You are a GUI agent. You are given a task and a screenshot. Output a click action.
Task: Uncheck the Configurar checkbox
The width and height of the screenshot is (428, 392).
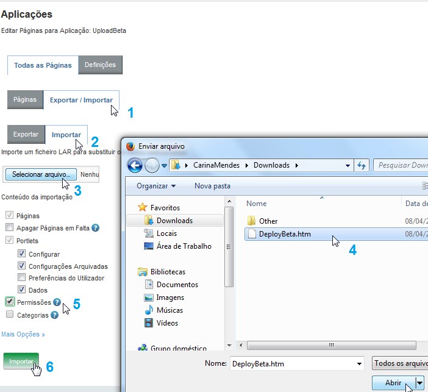21,254
